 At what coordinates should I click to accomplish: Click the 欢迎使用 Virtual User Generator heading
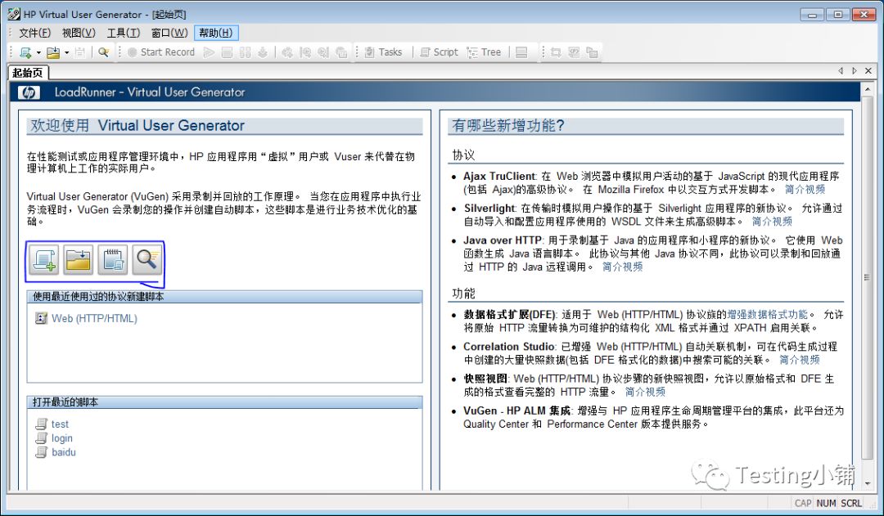pos(138,125)
